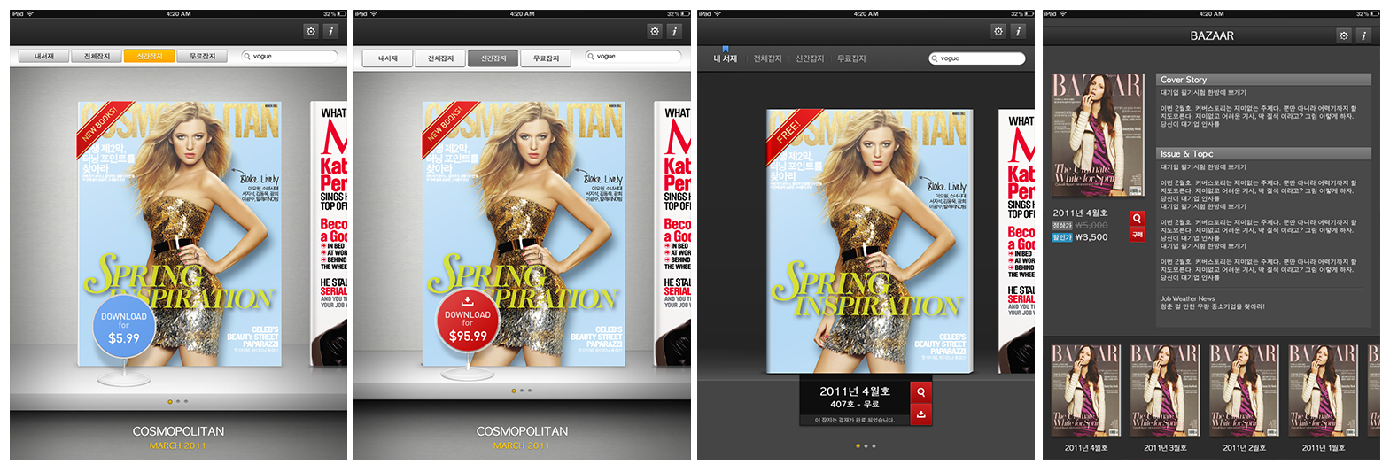The height and width of the screenshot is (472, 1390).
Task: Tap the red preview magnifier beside 2011년 4월호 407호
Action: pyautogui.click(x=921, y=391)
